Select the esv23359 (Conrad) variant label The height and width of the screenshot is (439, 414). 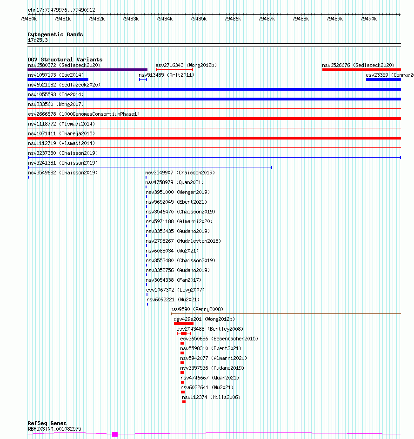pos(390,75)
